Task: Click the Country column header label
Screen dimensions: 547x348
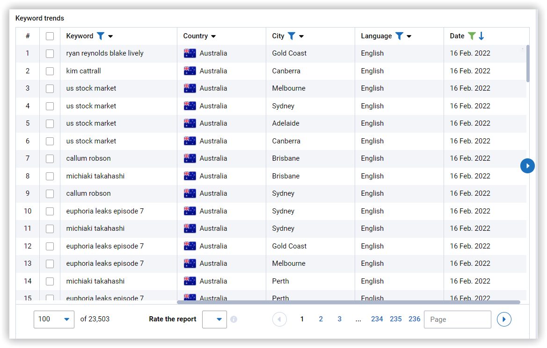Action: pos(196,36)
